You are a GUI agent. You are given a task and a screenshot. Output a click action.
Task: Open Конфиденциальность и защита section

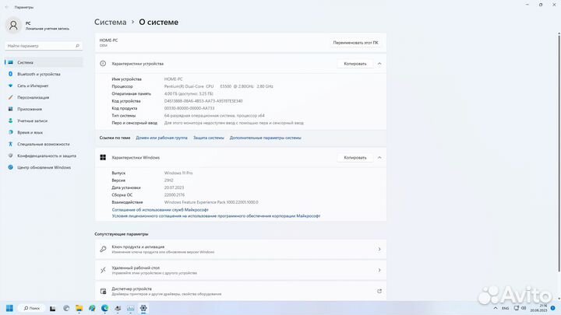pyautogui.click(x=44, y=156)
